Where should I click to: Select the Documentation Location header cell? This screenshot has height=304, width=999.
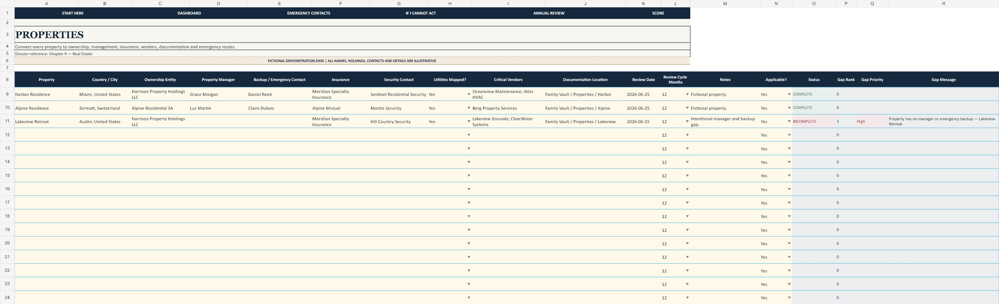pos(585,80)
